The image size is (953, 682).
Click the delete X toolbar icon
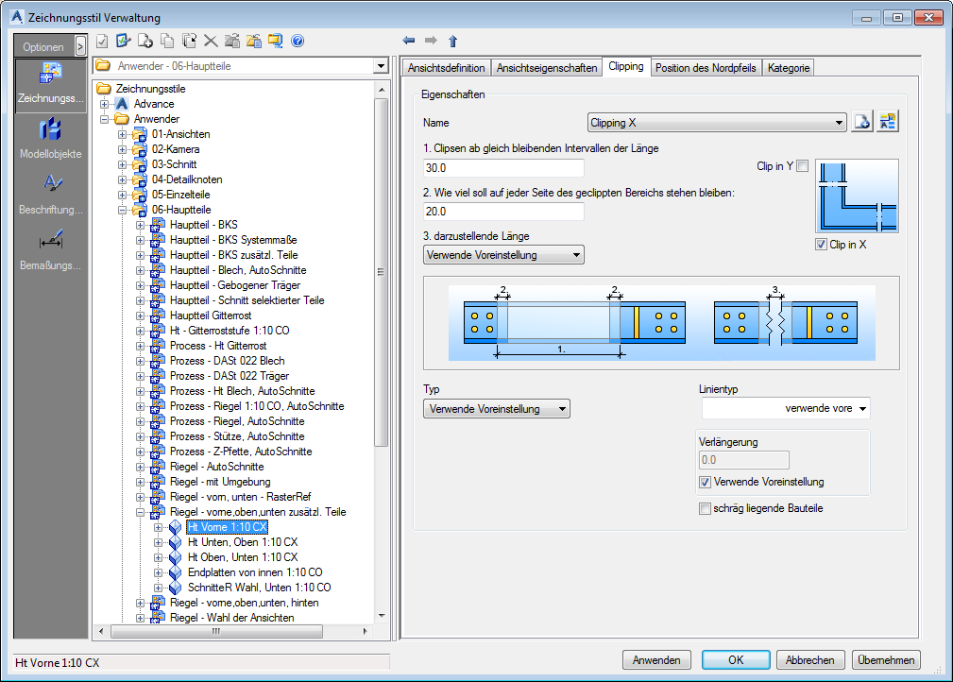point(211,41)
